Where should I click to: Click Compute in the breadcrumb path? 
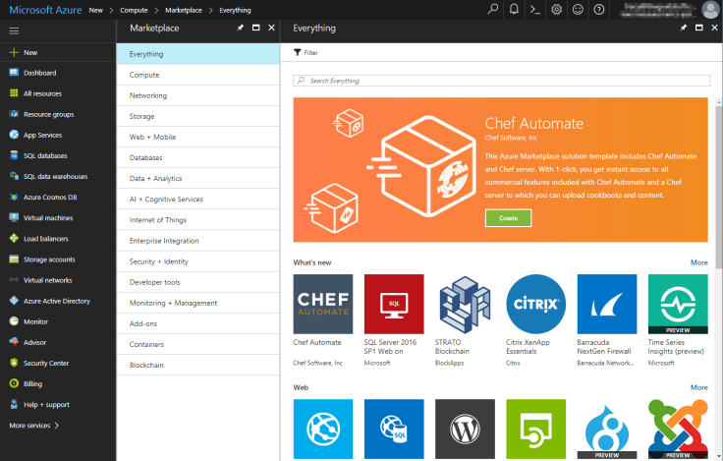tap(134, 10)
